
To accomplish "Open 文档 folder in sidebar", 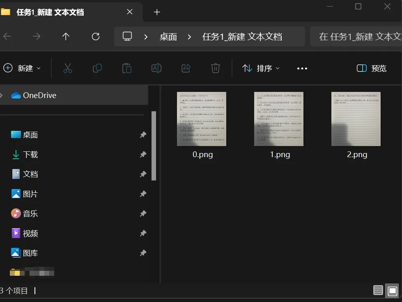I will [x=25, y=174].
